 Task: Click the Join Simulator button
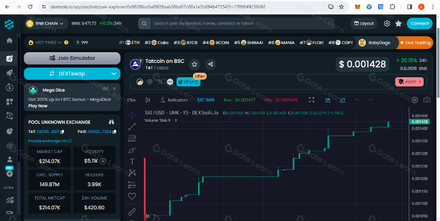click(x=72, y=58)
